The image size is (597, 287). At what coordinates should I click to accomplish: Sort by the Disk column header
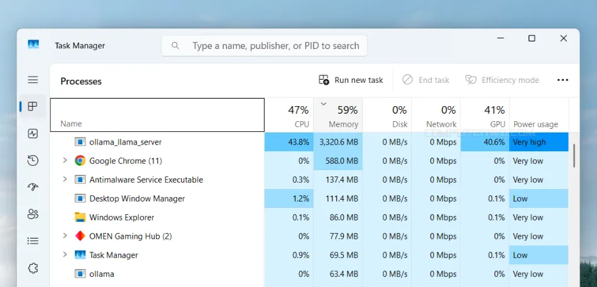pos(387,115)
